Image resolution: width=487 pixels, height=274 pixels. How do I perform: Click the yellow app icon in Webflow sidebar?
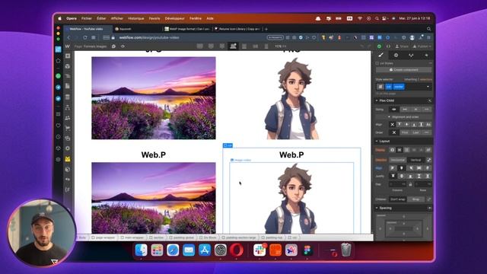[68, 159]
